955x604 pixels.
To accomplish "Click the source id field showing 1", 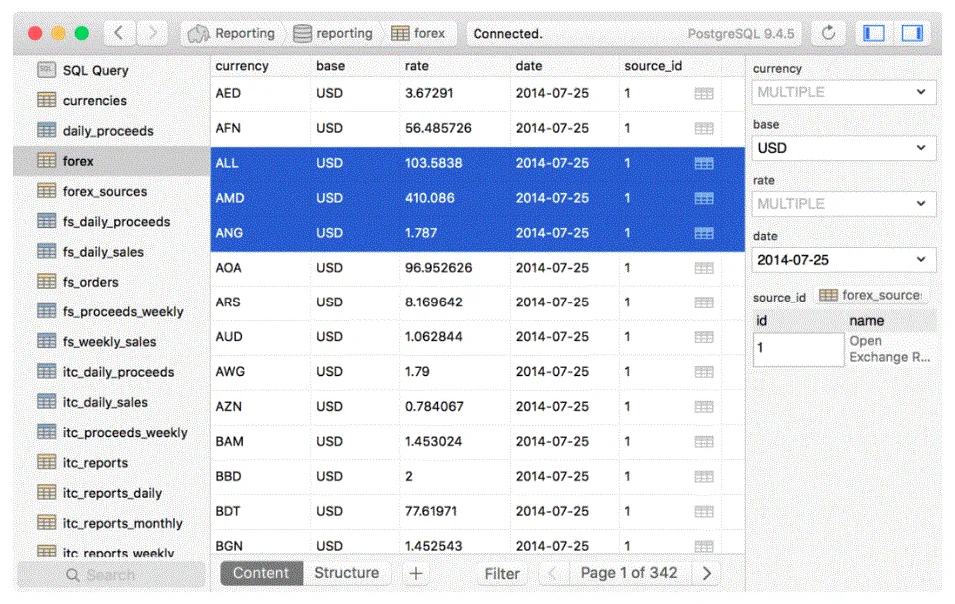I will (798, 349).
